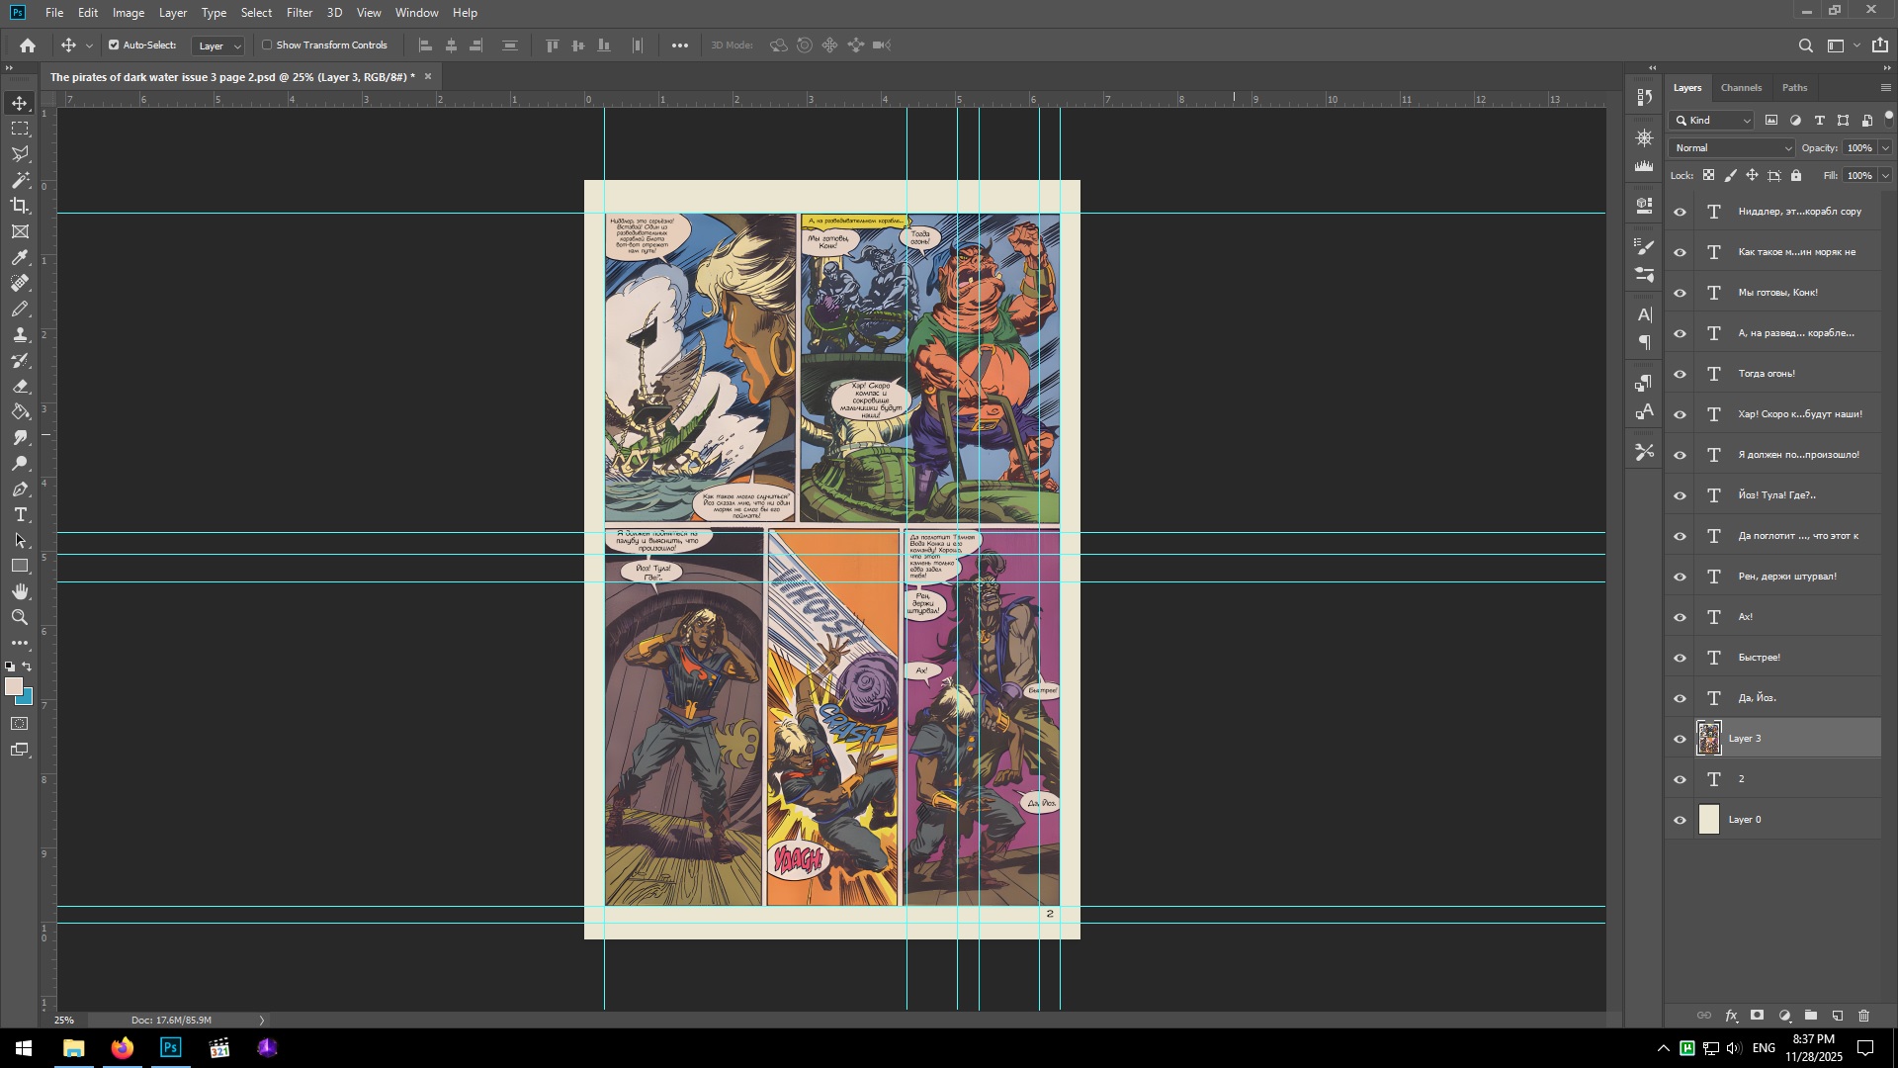Open the Auto-Select Layer dropdown
The height and width of the screenshot is (1068, 1898).
pyautogui.click(x=217, y=46)
